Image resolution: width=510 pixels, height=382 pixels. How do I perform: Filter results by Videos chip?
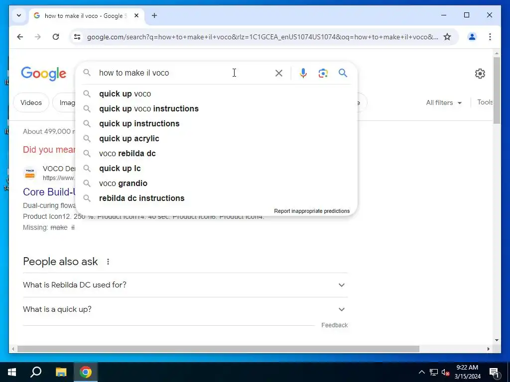31,102
